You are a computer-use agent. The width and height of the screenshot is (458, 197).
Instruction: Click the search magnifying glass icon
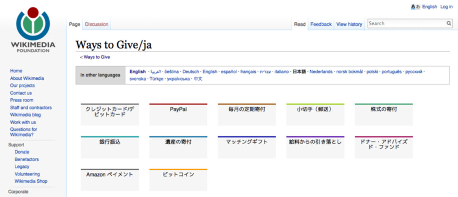(449, 24)
